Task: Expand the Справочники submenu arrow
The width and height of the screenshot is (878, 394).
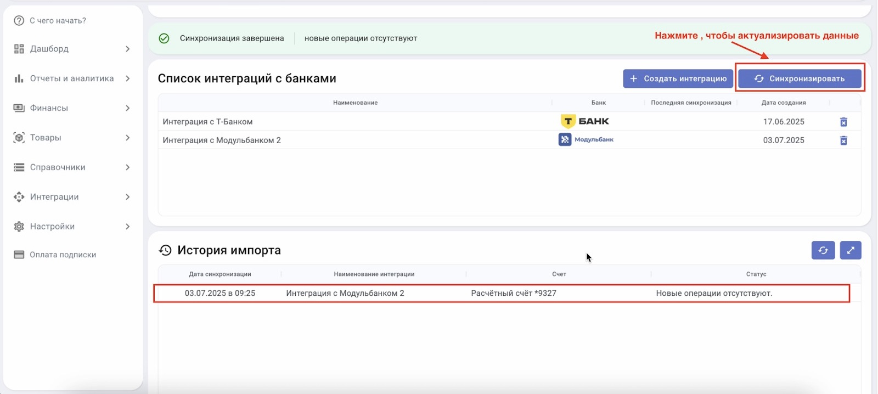Action: (x=127, y=167)
